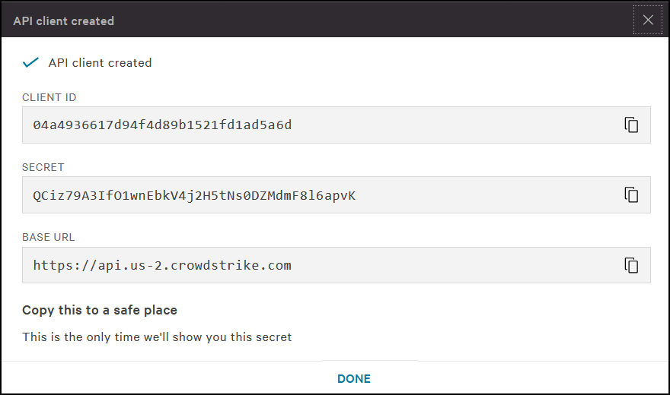Click empty footer area left of DONE
Viewport: 670px width, 395px height.
point(152,378)
